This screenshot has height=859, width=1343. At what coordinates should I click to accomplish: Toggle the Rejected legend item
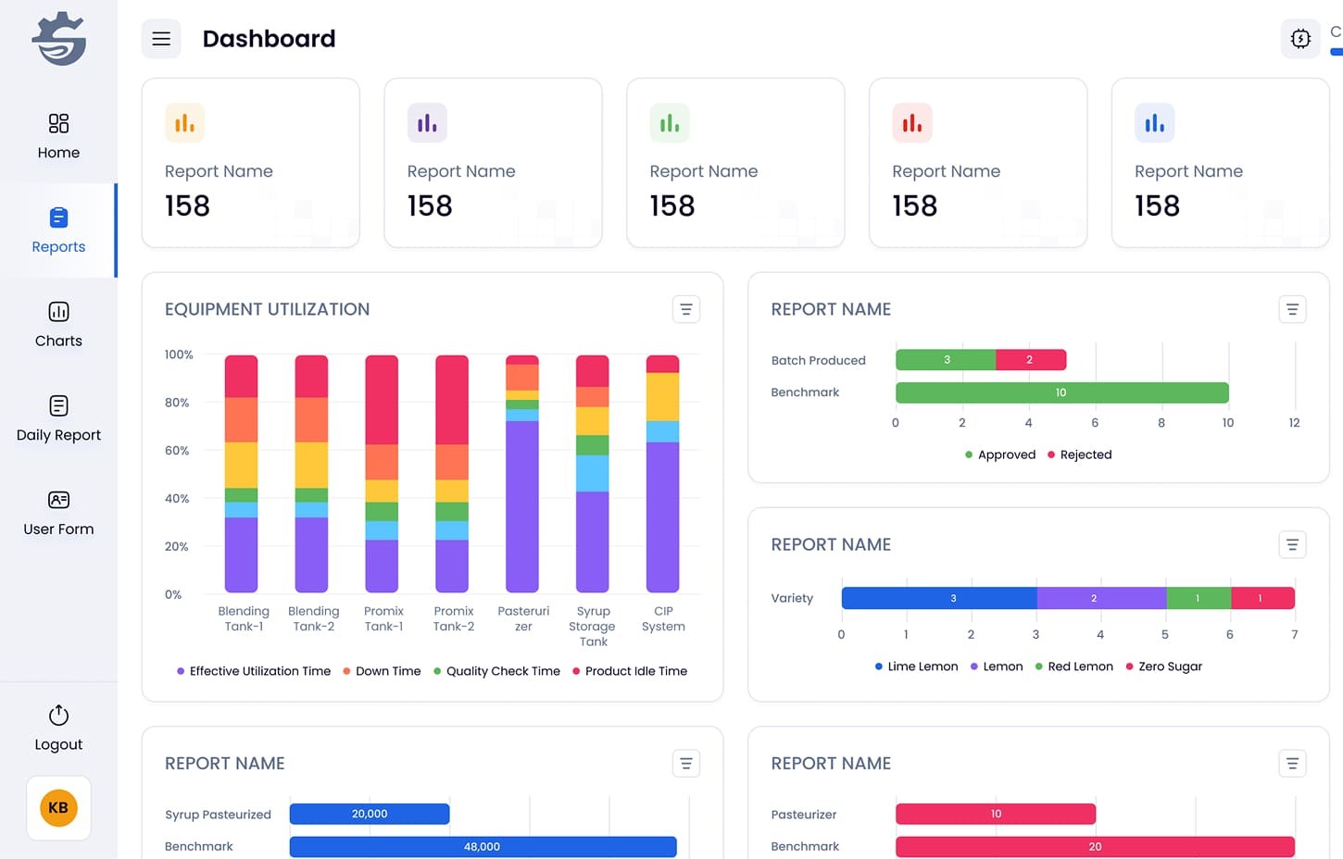pyautogui.click(x=1080, y=454)
